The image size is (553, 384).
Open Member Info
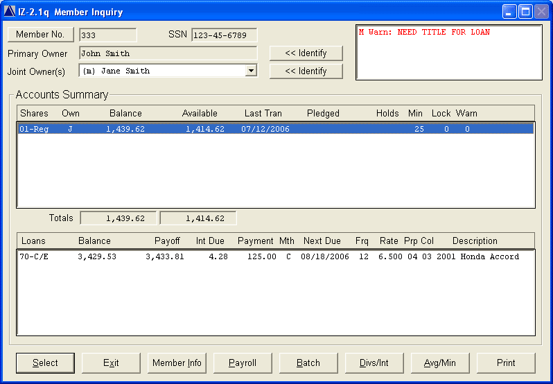click(x=177, y=363)
